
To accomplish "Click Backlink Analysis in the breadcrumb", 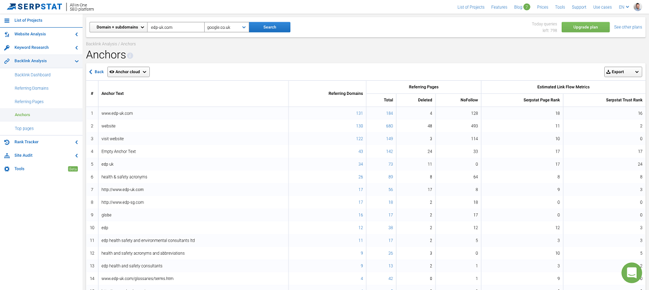I will [102, 44].
